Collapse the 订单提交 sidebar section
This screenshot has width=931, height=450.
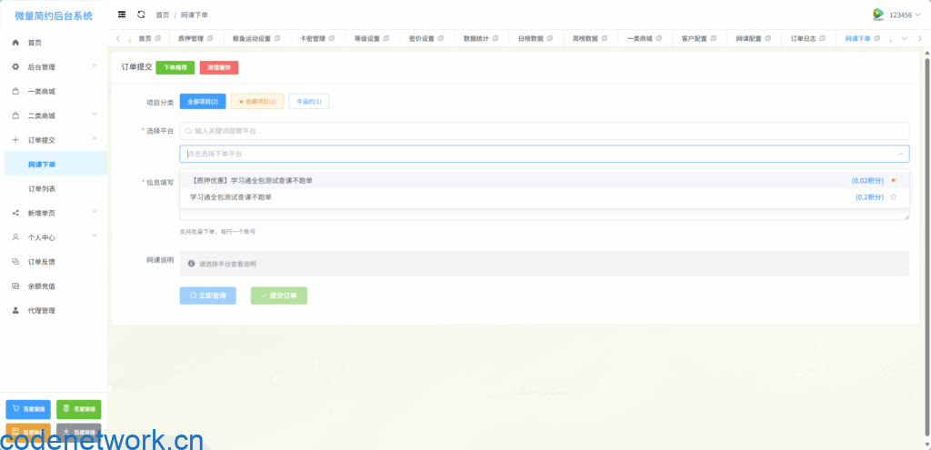click(x=95, y=140)
